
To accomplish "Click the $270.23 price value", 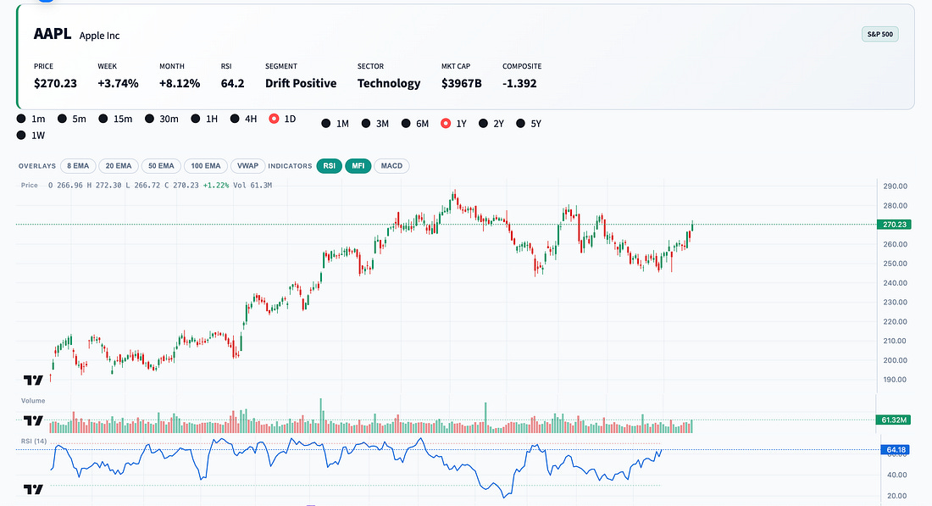I will pyautogui.click(x=55, y=83).
